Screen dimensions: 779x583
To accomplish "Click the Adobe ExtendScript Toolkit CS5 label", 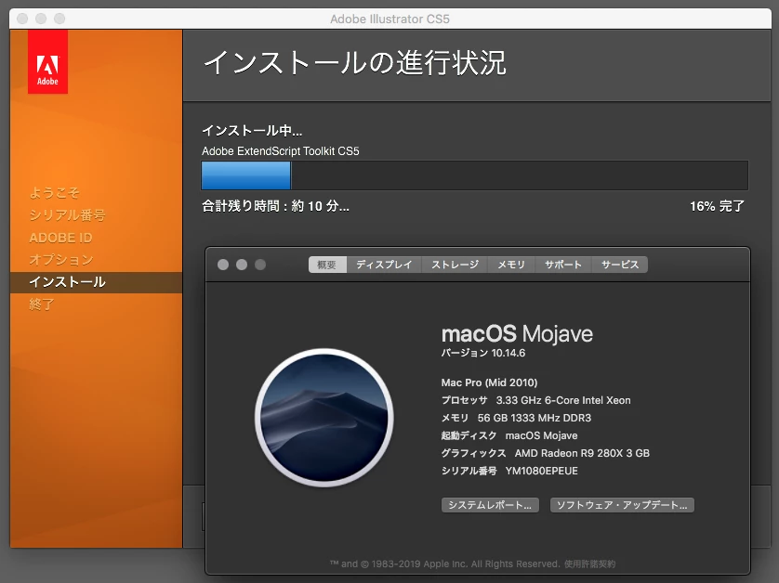I will (x=280, y=151).
